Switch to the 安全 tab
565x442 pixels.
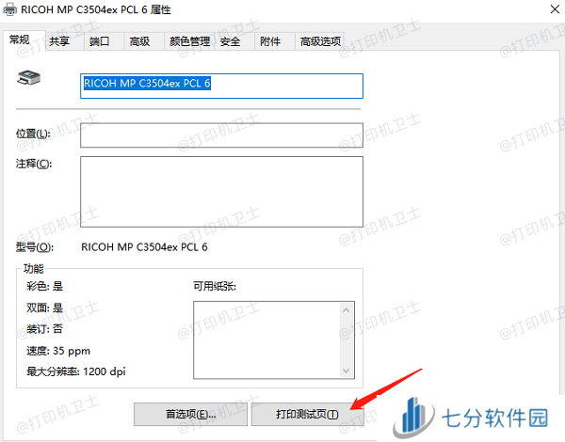click(x=230, y=41)
